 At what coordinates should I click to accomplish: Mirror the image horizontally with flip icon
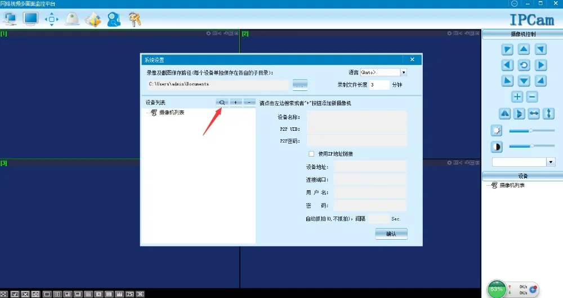coord(505,114)
